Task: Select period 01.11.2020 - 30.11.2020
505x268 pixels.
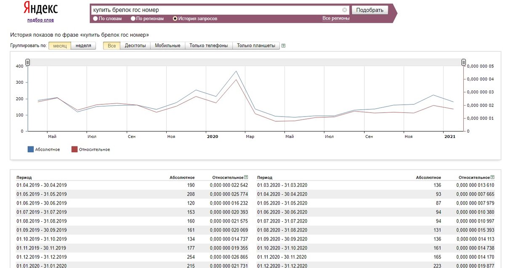Action: (x=282, y=257)
